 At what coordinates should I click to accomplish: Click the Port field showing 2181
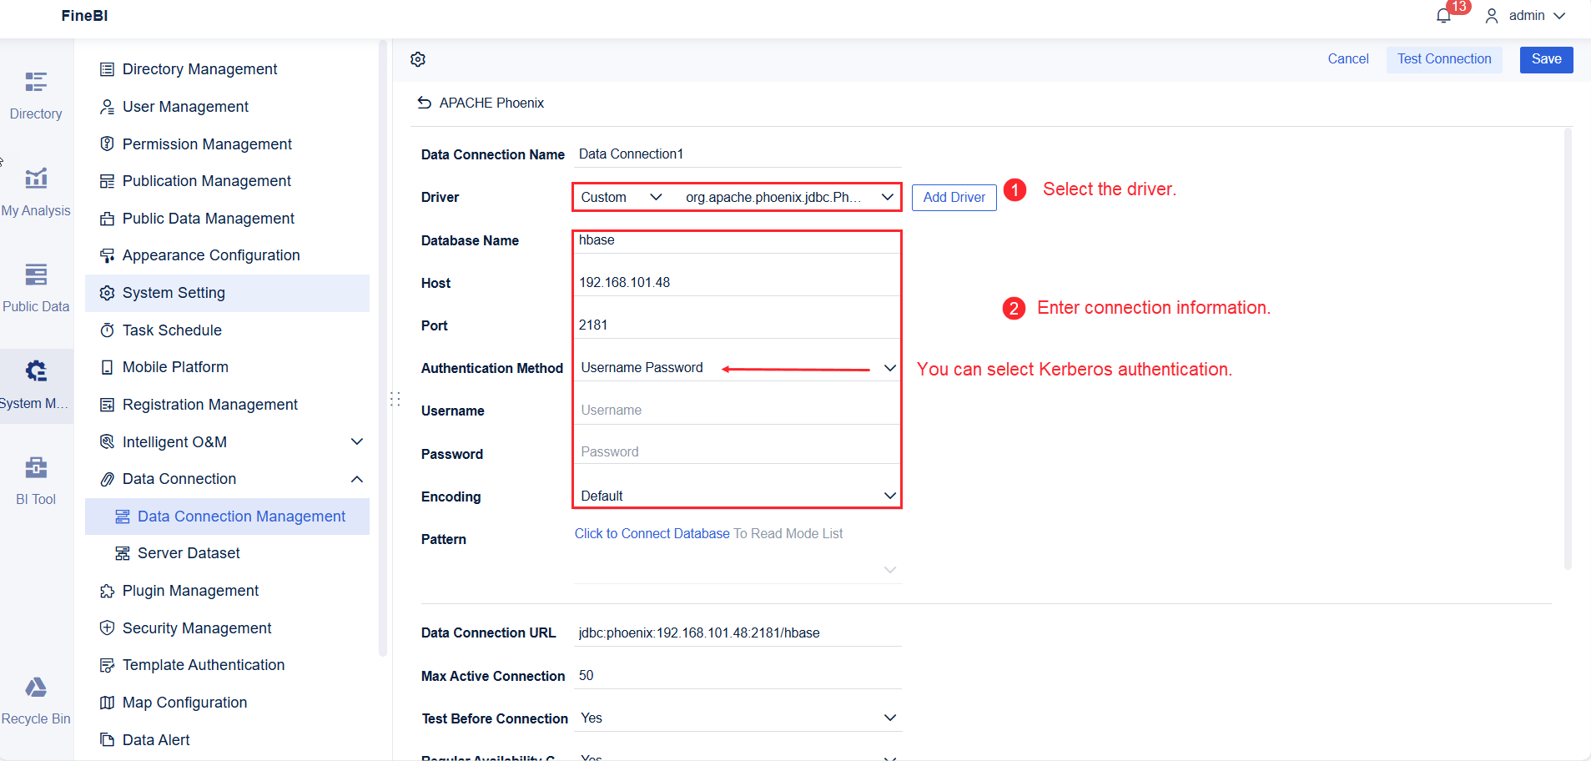point(737,325)
